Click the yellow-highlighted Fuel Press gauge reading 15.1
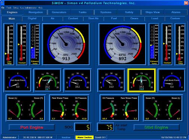189x140 pixels. [x=141, y=80]
